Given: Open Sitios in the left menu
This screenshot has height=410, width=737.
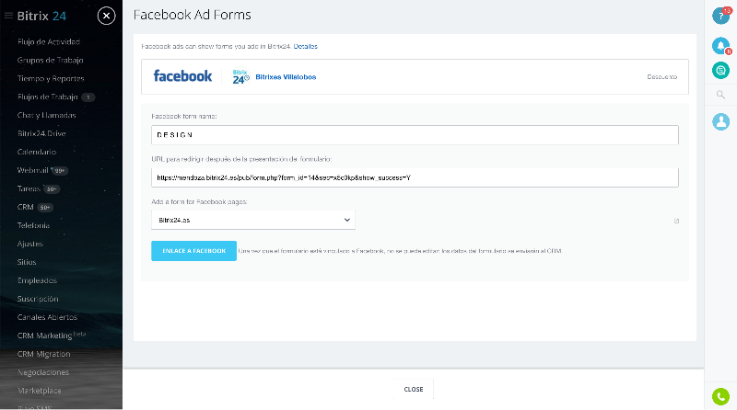Looking at the screenshot, I should (27, 262).
